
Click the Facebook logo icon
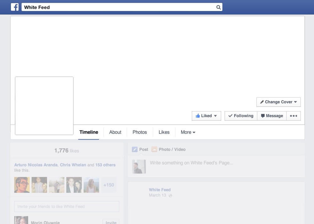click(x=15, y=7)
